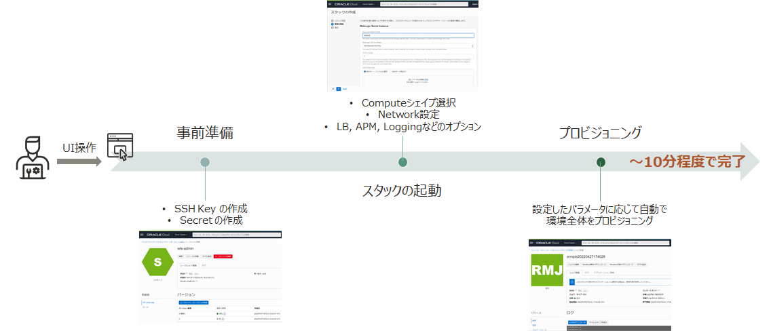Click the blue Next button in stack wizard

pyautogui.click(x=339, y=89)
